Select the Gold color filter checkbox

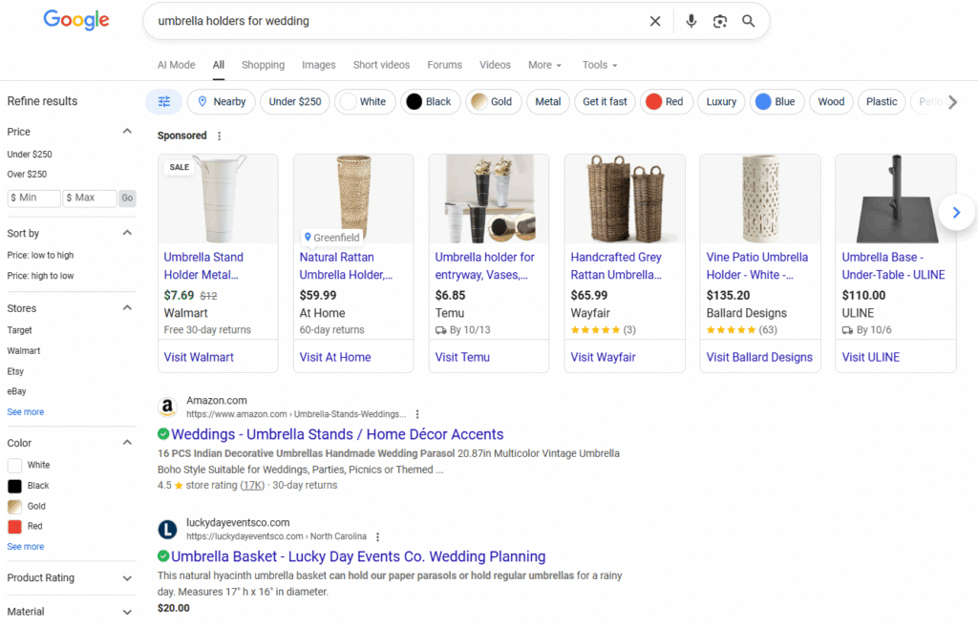[16, 507]
